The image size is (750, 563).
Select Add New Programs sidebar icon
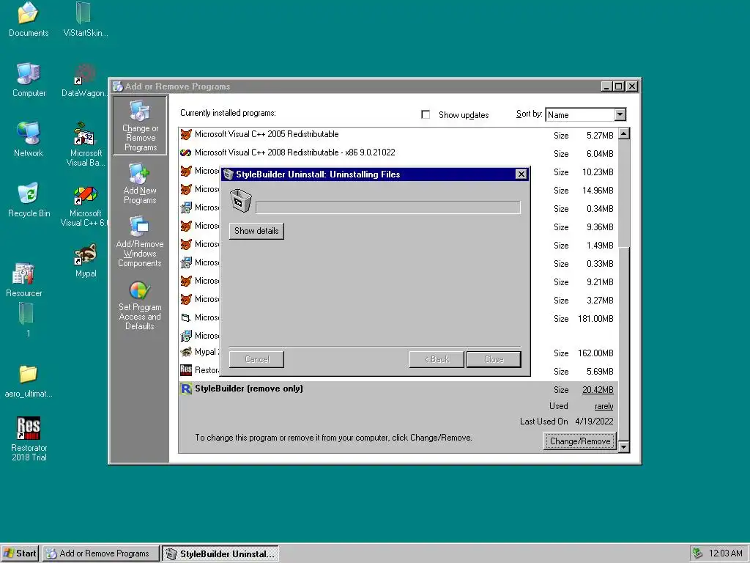[x=140, y=184]
